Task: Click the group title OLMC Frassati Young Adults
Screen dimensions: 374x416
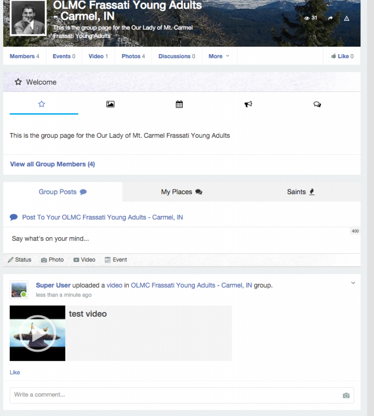Action: pos(127,10)
